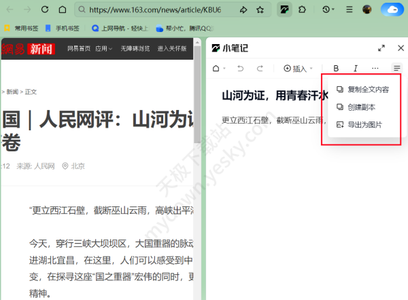The image size is (408, 300).
Task: Open more formatting options ellipsis
Action: pyautogui.click(x=375, y=69)
